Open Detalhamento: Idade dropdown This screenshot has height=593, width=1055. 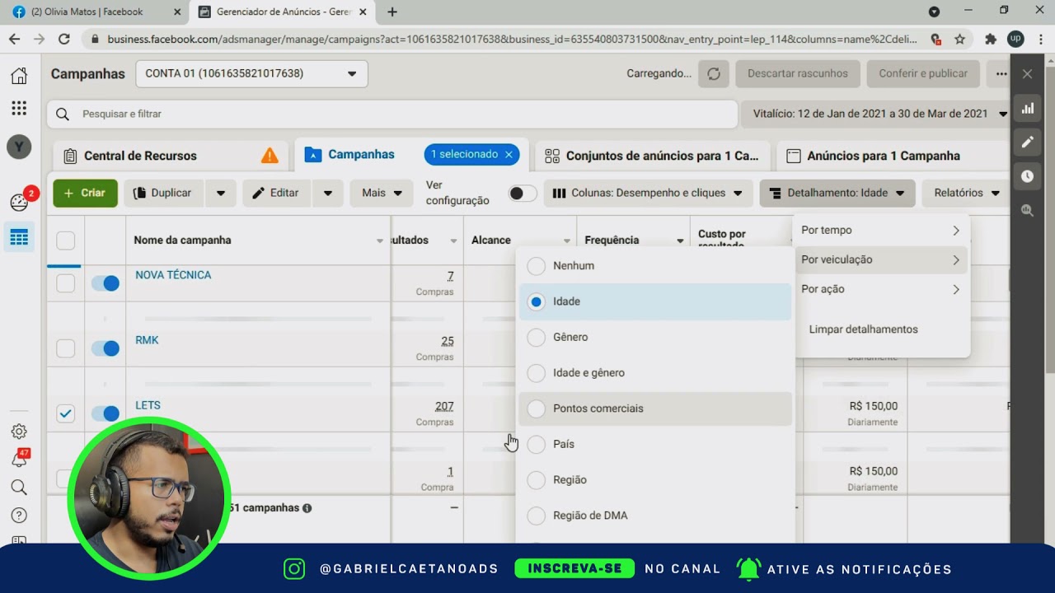coord(837,193)
